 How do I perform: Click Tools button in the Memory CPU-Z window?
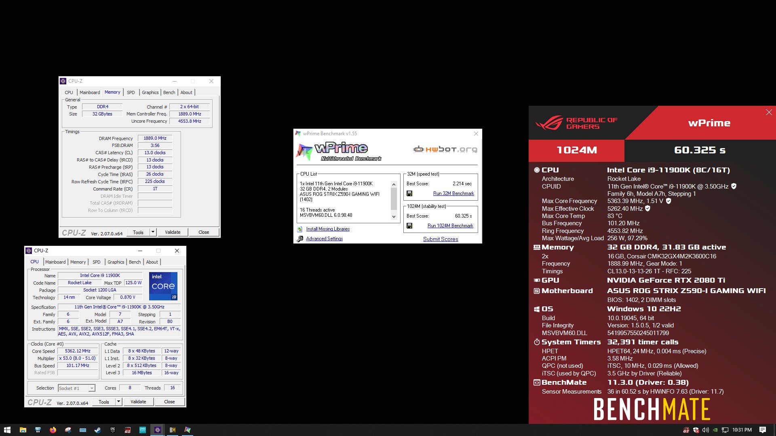(x=138, y=232)
